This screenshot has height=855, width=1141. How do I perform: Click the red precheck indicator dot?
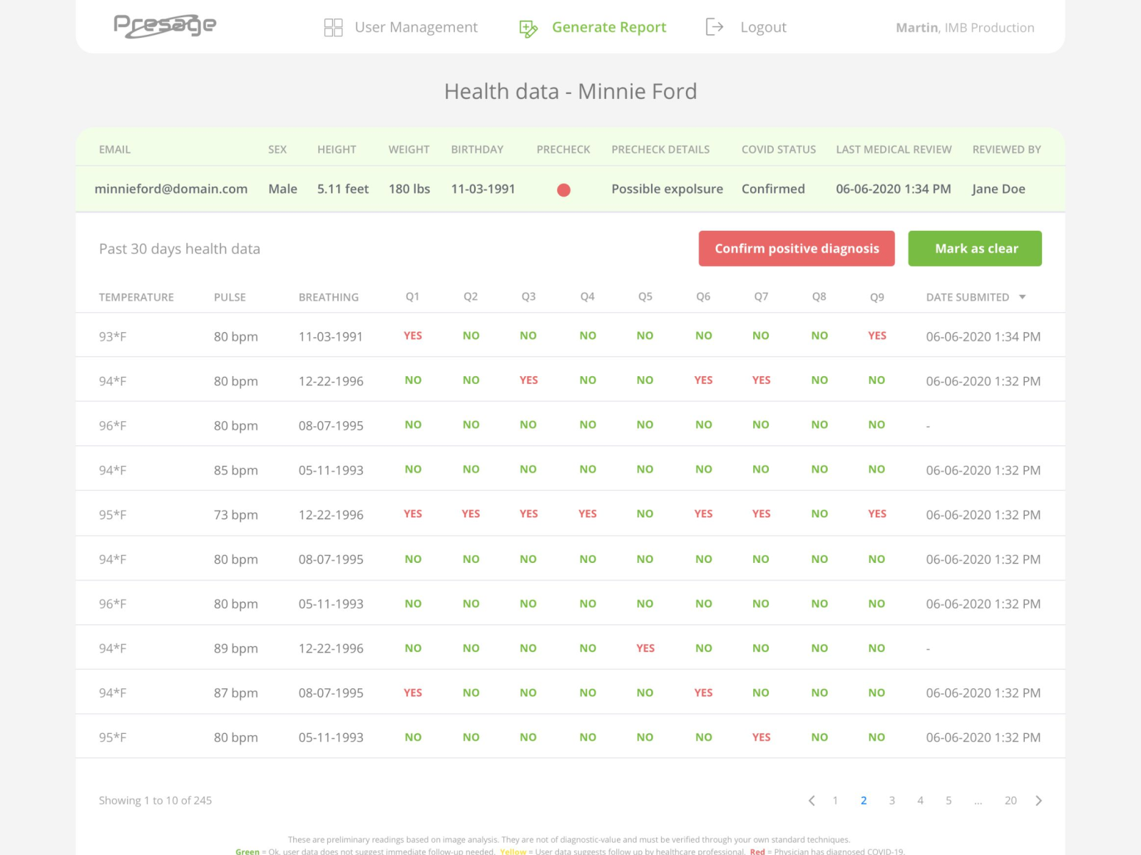pyautogui.click(x=563, y=190)
